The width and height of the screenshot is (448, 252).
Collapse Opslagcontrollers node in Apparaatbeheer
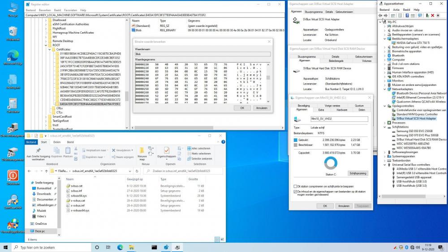[385, 106]
